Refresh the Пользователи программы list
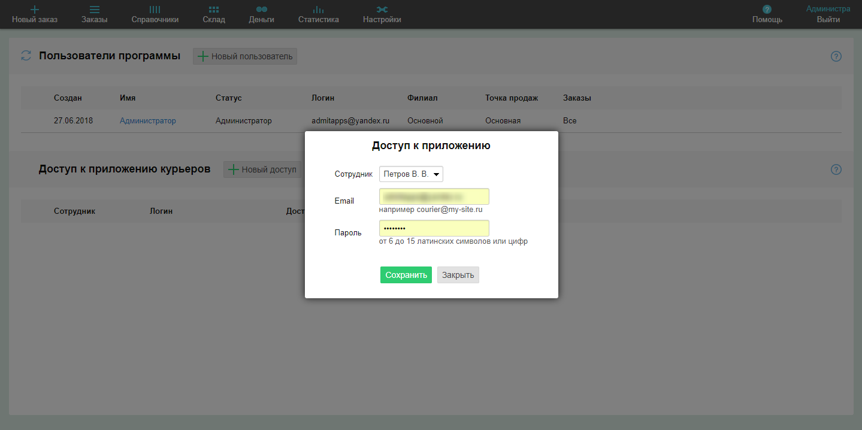 click(x=25, y=55)
